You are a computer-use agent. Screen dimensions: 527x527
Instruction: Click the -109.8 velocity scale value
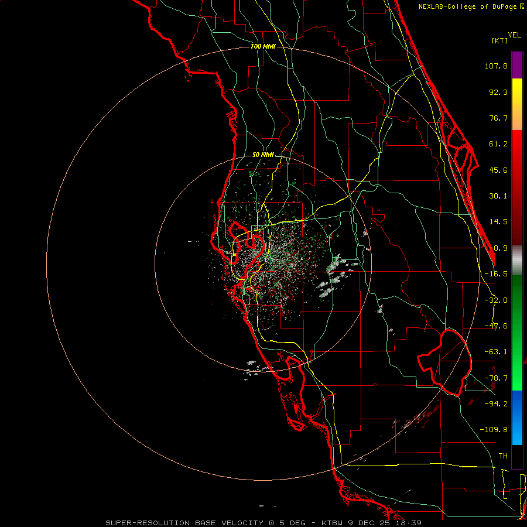click(x=494, y=430)
